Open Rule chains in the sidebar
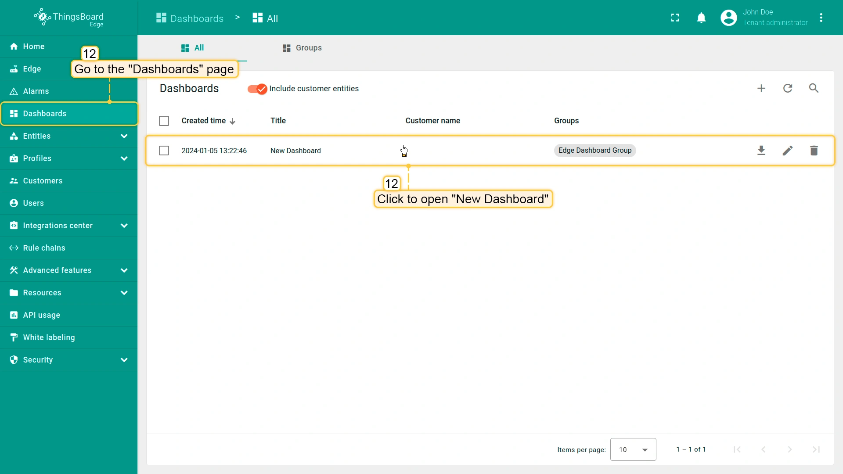843x474 pixels. (44, 248)
